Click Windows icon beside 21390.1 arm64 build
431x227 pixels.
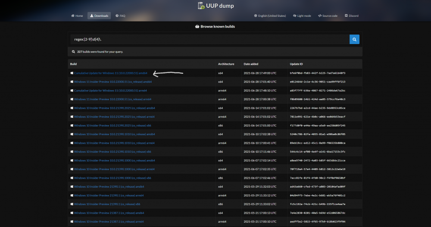click(72, 195)
